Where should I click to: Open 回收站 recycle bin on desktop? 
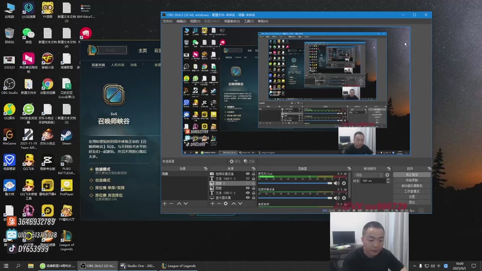[x=9, y=36]
